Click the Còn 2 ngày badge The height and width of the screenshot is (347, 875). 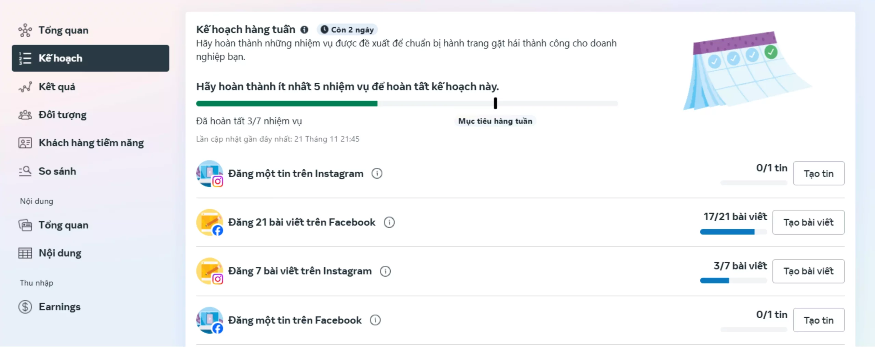click(x=347, y=30)
